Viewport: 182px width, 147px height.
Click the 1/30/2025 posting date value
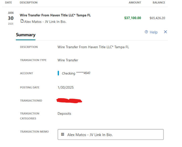point(65,87)
